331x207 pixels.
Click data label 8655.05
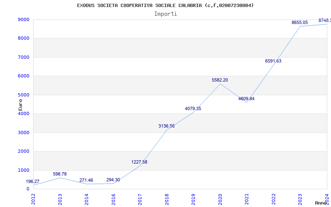point(300,23)
